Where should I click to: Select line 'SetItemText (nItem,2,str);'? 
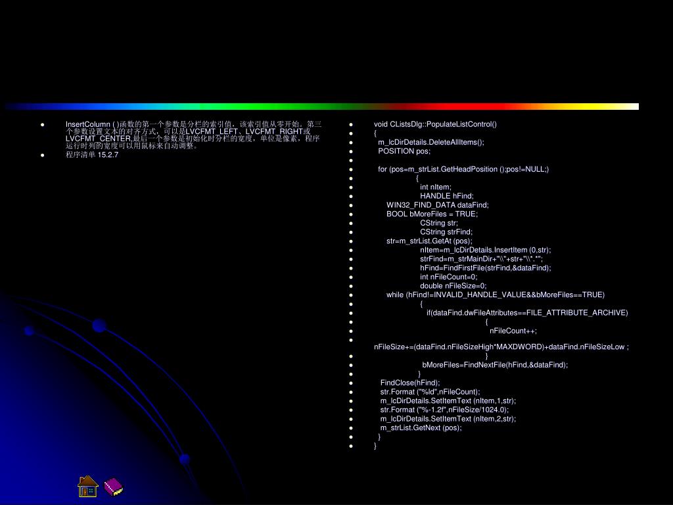click(448, 419)
